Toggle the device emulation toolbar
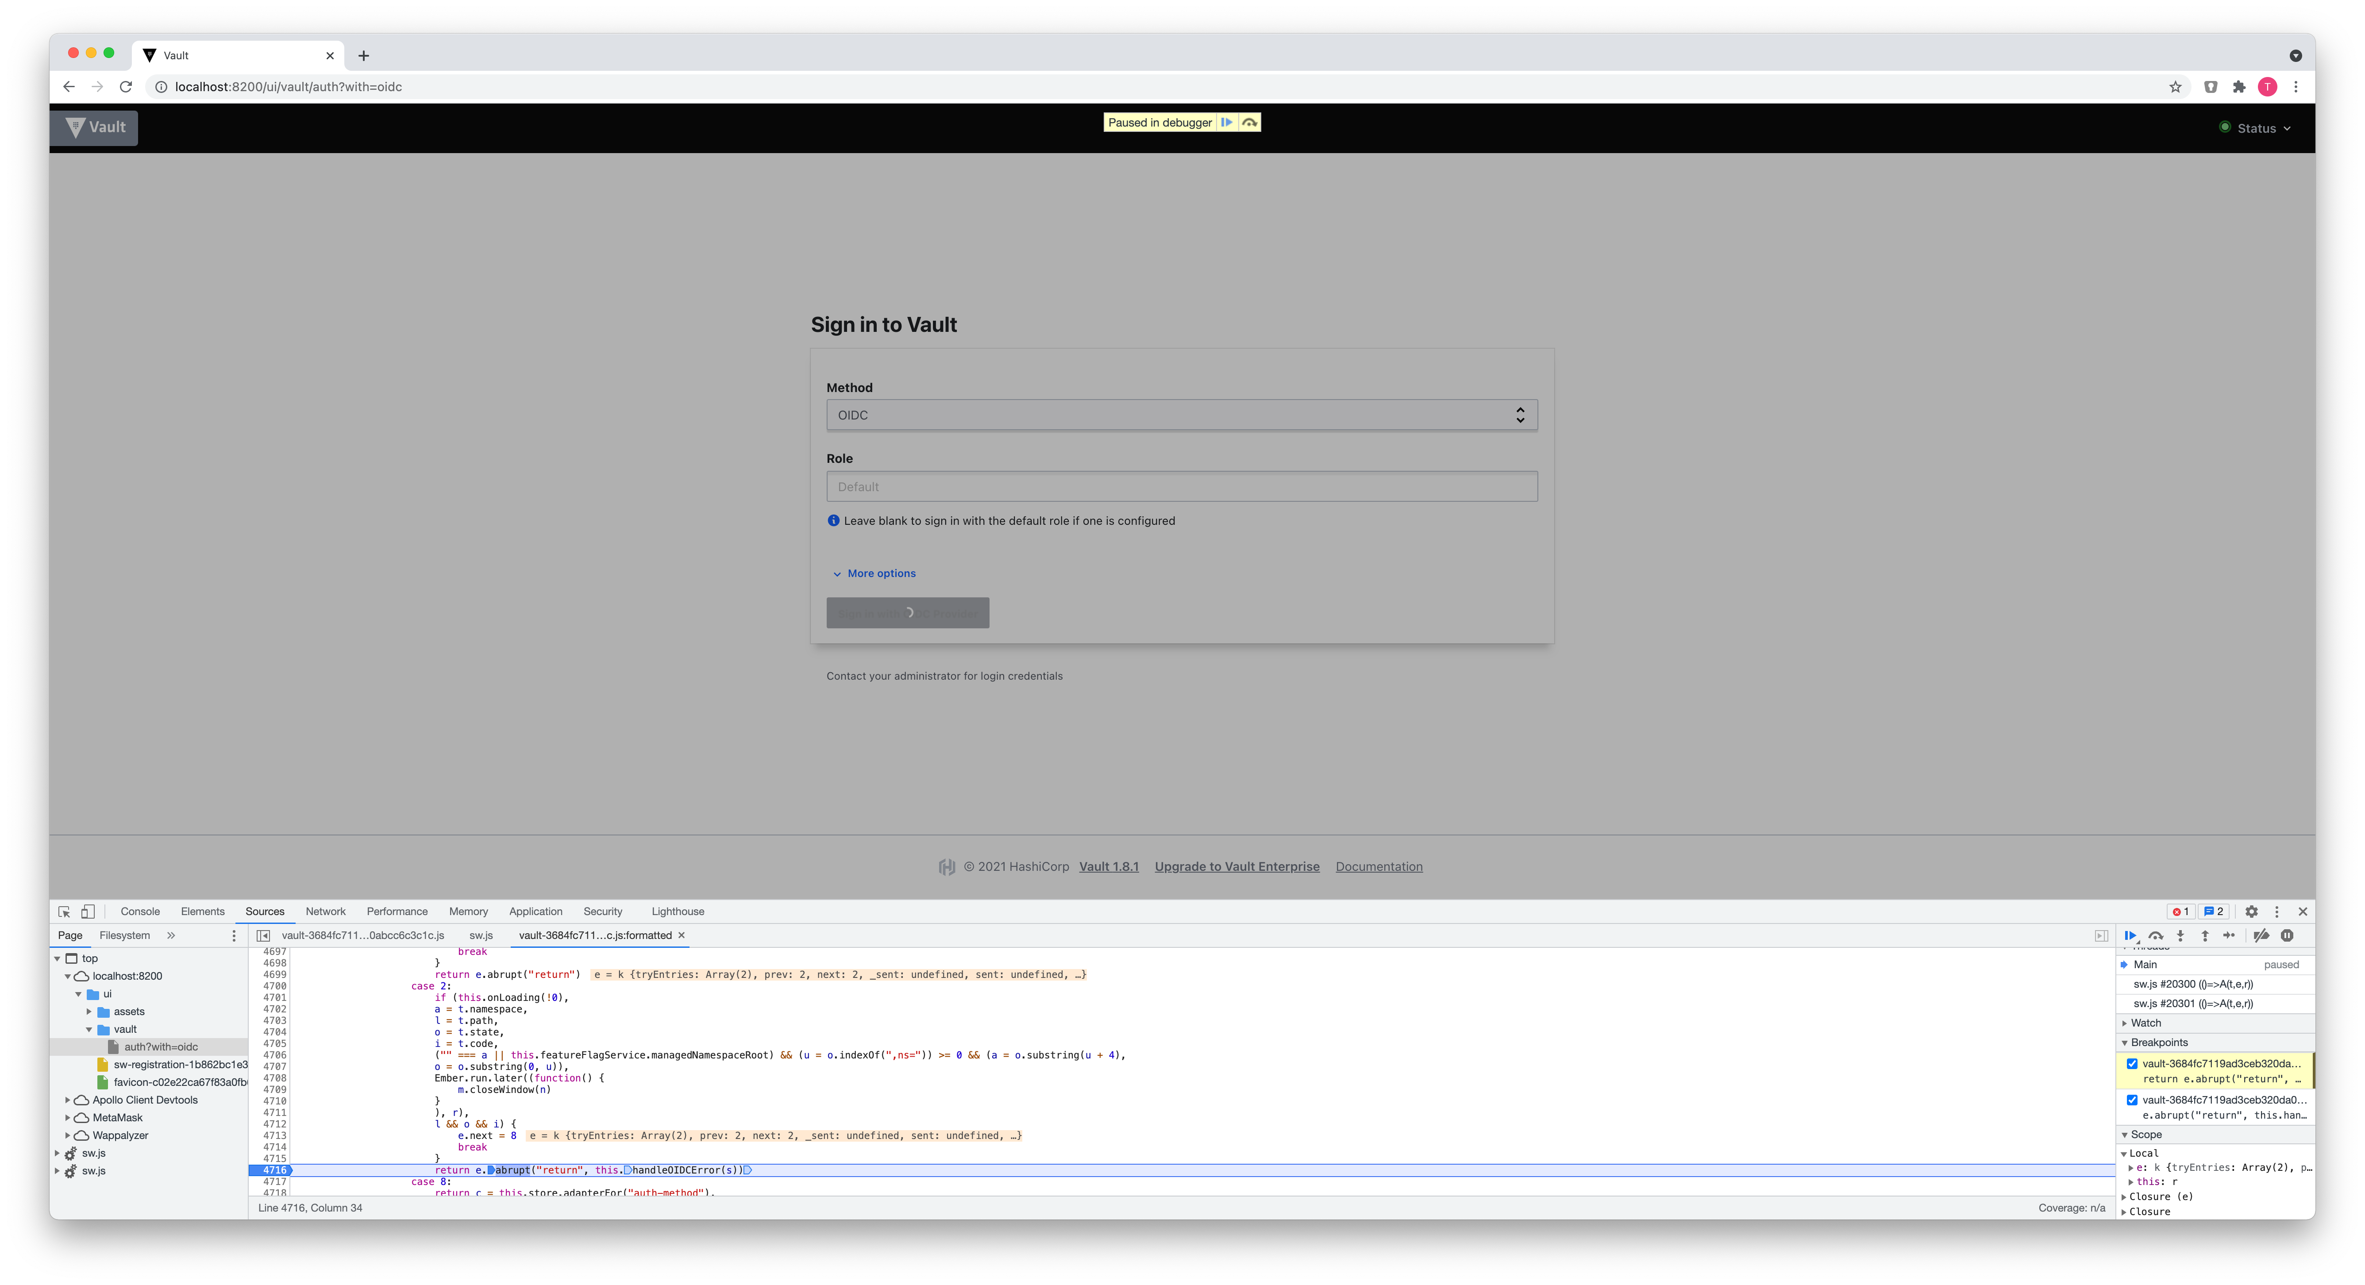 click(x=87, y=911)
